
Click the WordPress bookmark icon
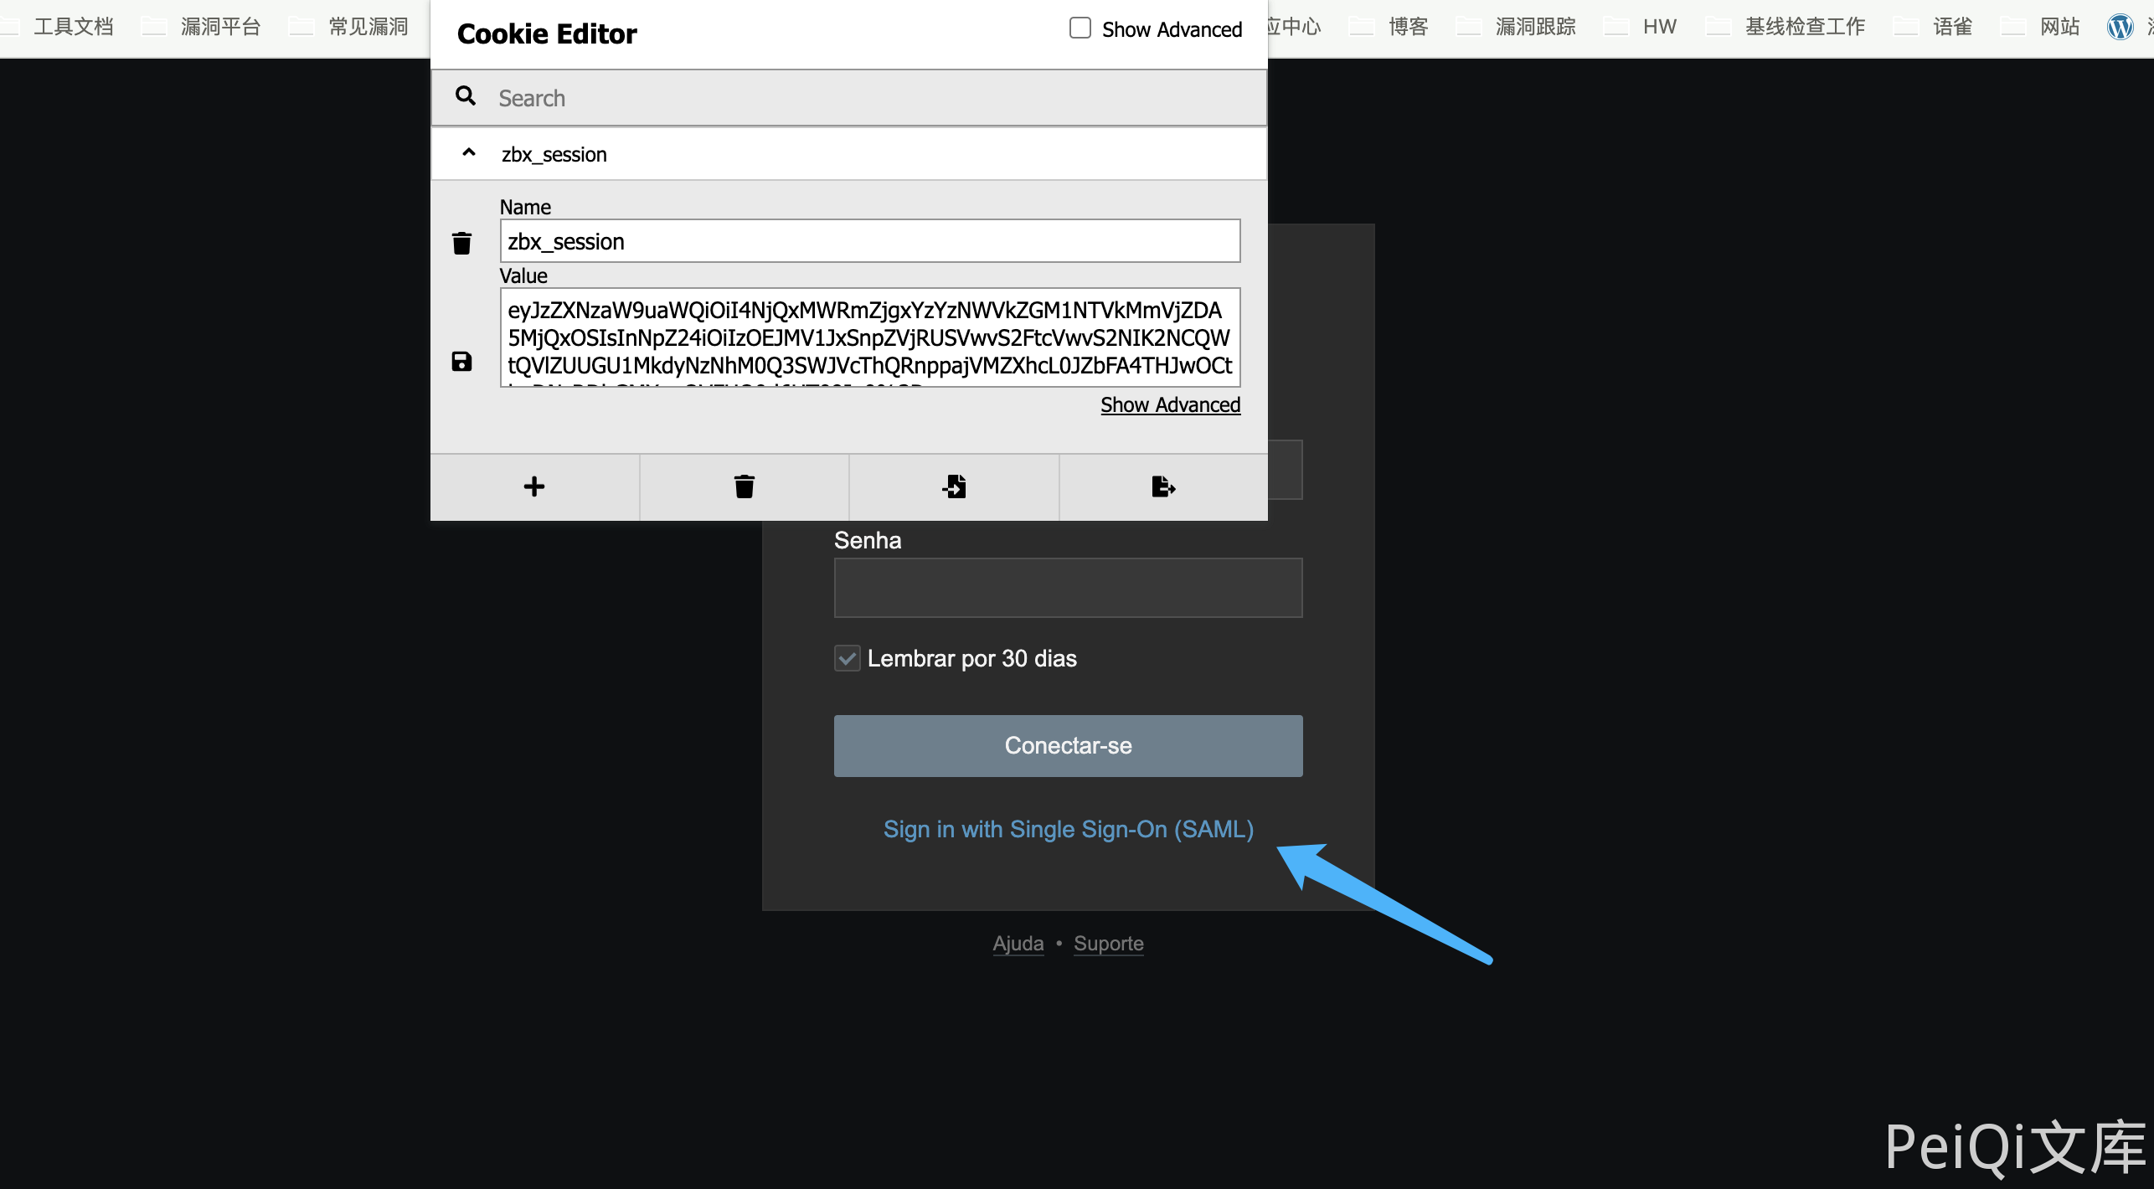point(2120,27)
